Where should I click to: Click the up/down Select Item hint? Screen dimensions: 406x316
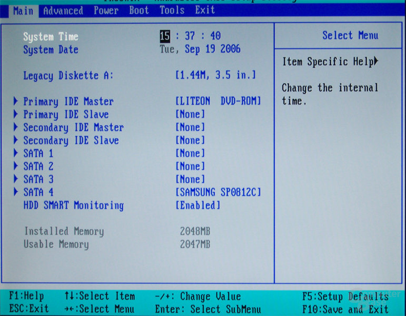pyautogui.click(x=100, y=296)
